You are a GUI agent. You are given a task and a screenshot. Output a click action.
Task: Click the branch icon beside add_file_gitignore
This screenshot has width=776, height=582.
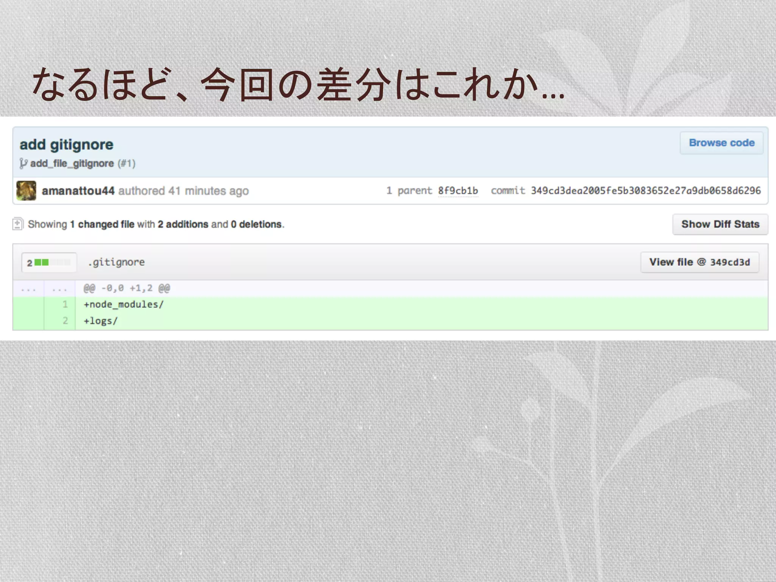[23, 163]
